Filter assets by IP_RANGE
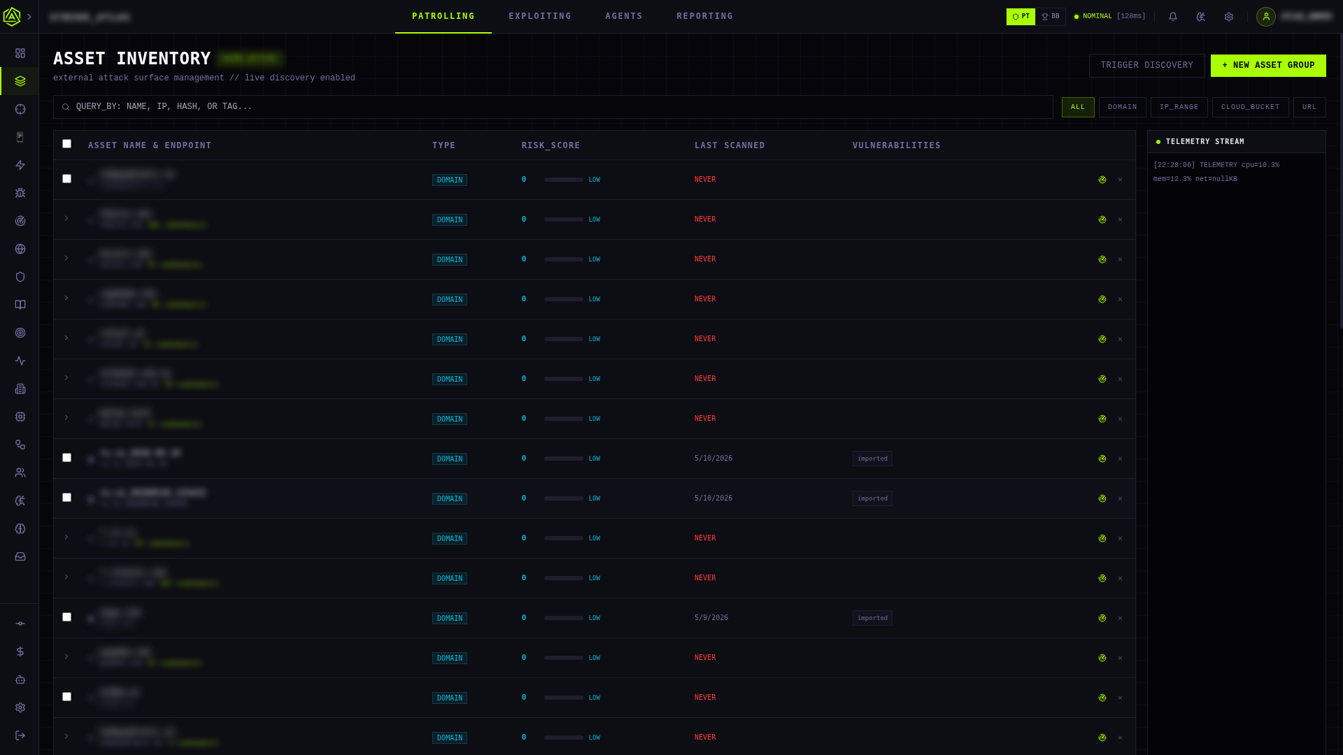1343x755 pixels. pos(1179,107)
